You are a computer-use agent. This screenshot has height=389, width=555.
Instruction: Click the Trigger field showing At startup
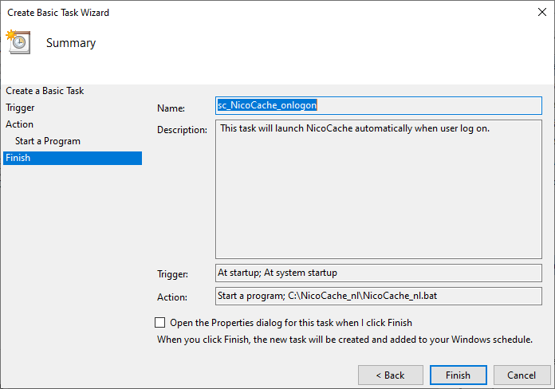[379, 273]
